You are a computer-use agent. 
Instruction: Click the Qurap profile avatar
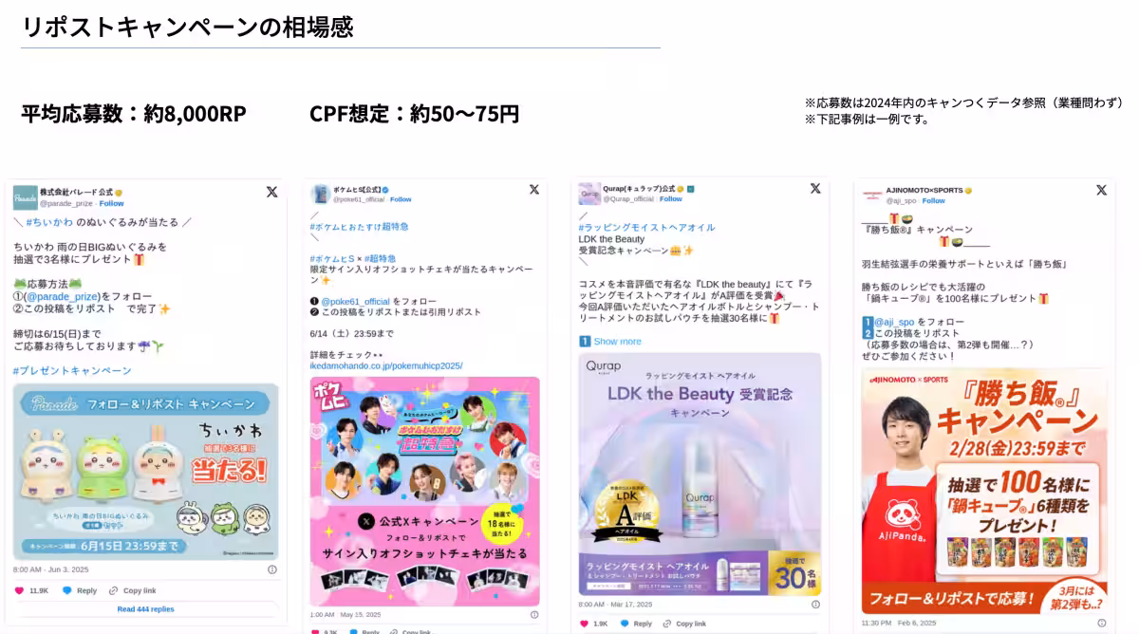pos(589,194)
